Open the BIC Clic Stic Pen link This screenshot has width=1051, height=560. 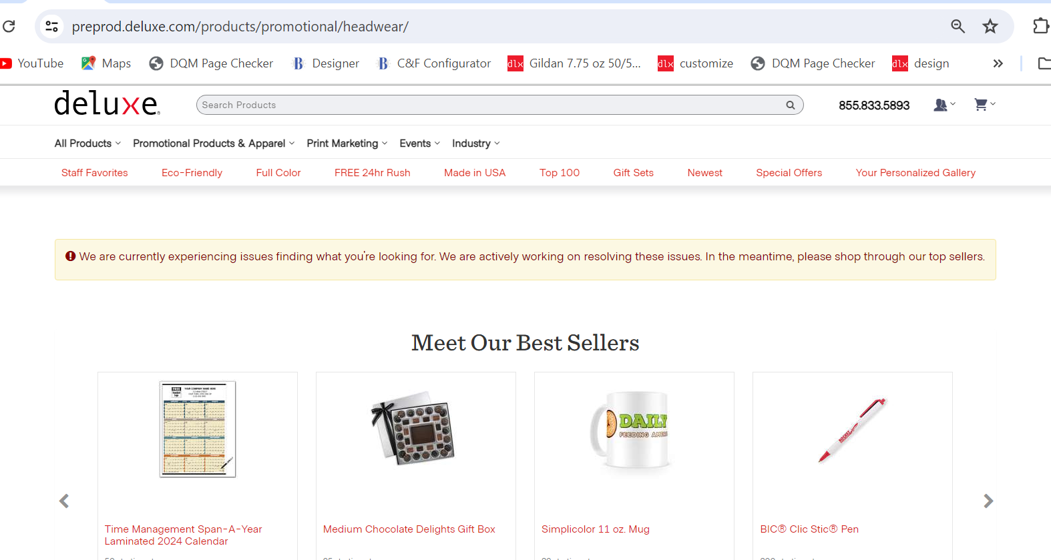point(809,529)
